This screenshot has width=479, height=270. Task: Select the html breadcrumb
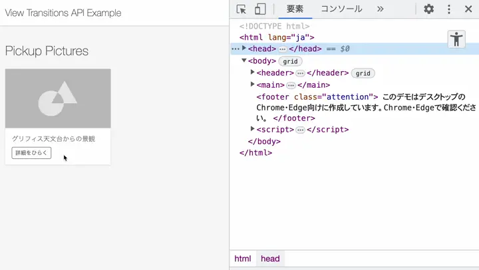[243, 259]
